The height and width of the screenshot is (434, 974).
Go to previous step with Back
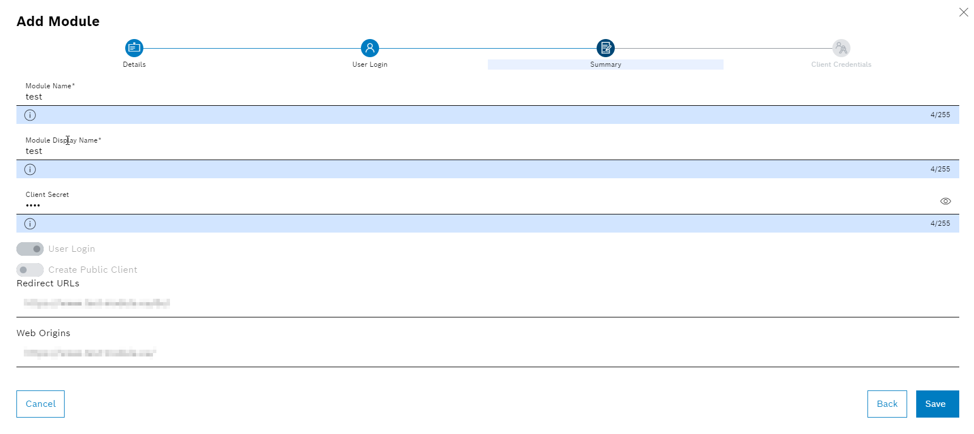coord(887,404)
